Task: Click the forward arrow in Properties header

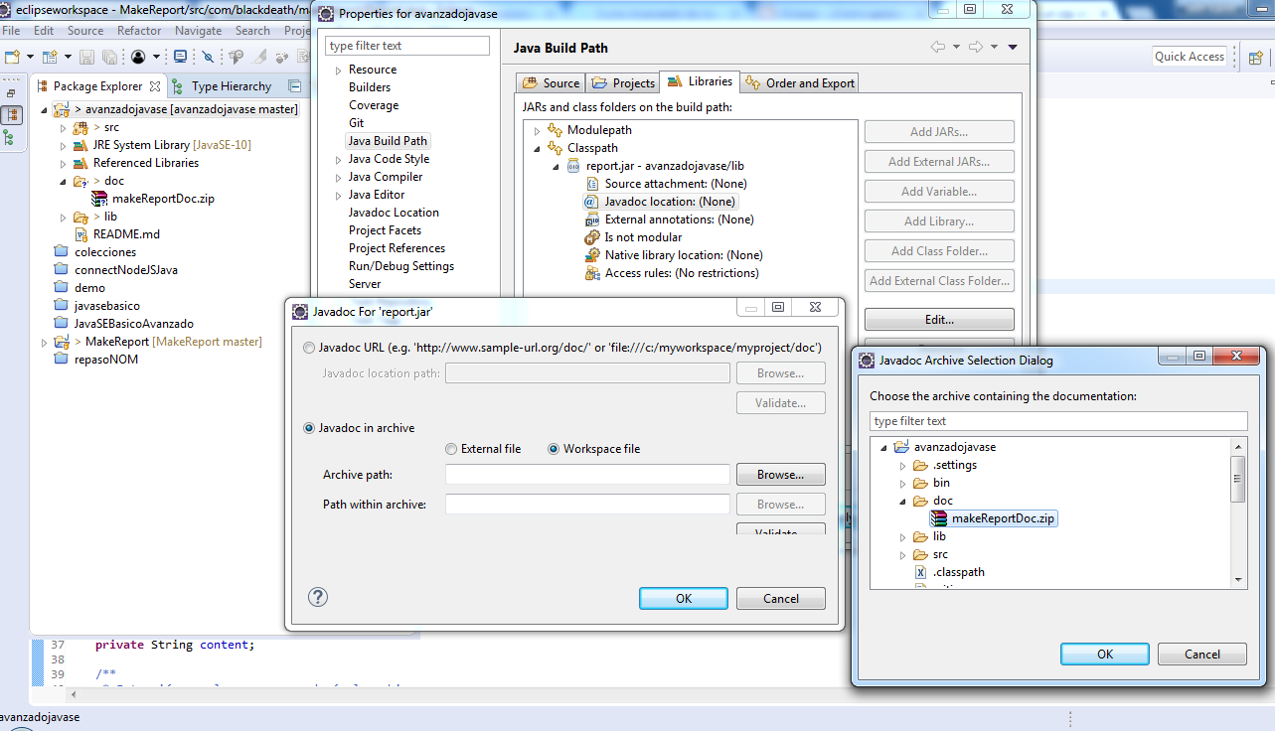Action: [x=976, y=47]
